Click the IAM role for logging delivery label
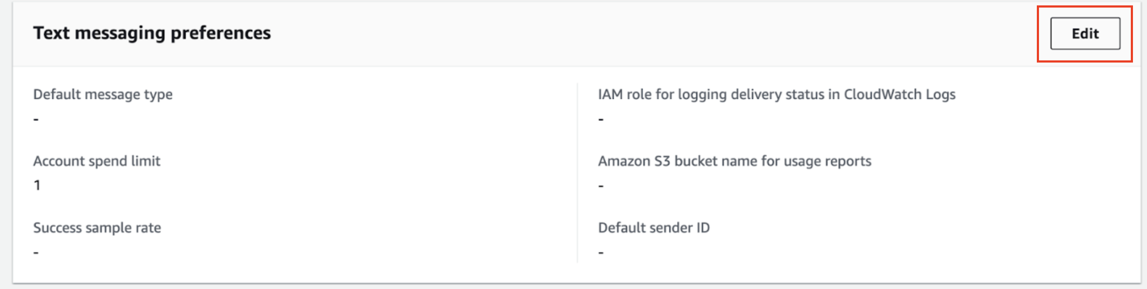Image resolution: width=1147 pixels, height=289 pixels. point(776,94)
